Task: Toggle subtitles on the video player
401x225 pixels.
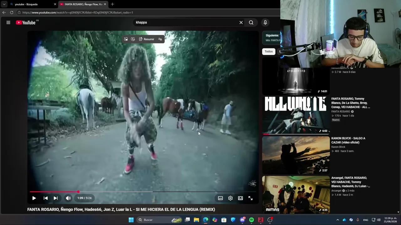Action: click(x=220, y=198)
